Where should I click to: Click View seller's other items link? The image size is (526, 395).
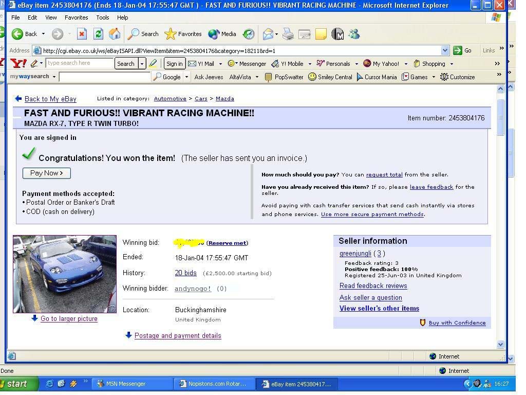379,309
